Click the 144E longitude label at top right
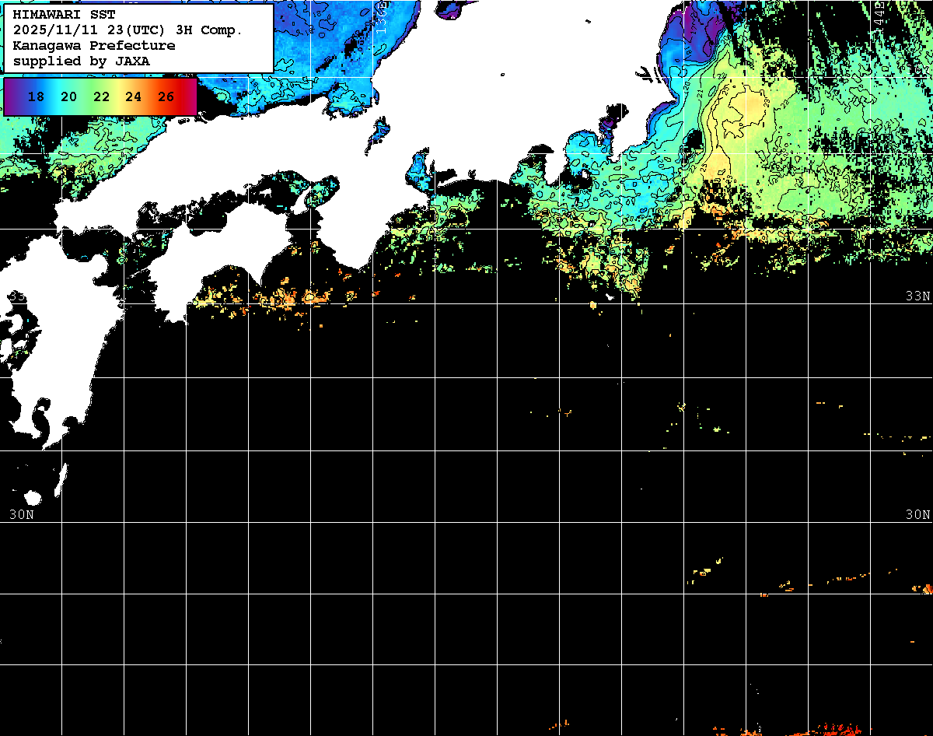This screenshot has height=736, width=933. pos(879,16)
